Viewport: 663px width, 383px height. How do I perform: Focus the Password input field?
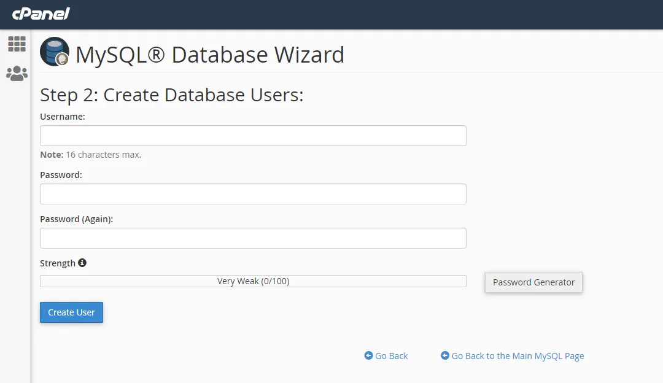tap(253, 194)
